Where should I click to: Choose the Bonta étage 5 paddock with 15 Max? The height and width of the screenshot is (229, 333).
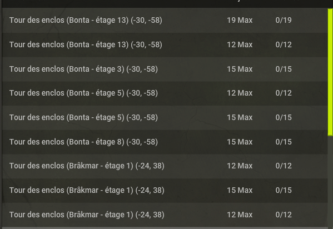point(165,118)
